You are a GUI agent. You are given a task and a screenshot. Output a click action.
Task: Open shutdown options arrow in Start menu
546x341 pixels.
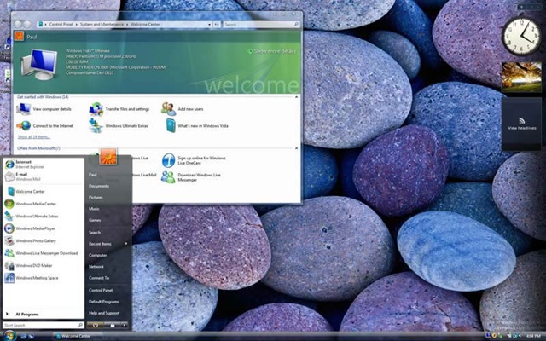(x=125, y=325)
